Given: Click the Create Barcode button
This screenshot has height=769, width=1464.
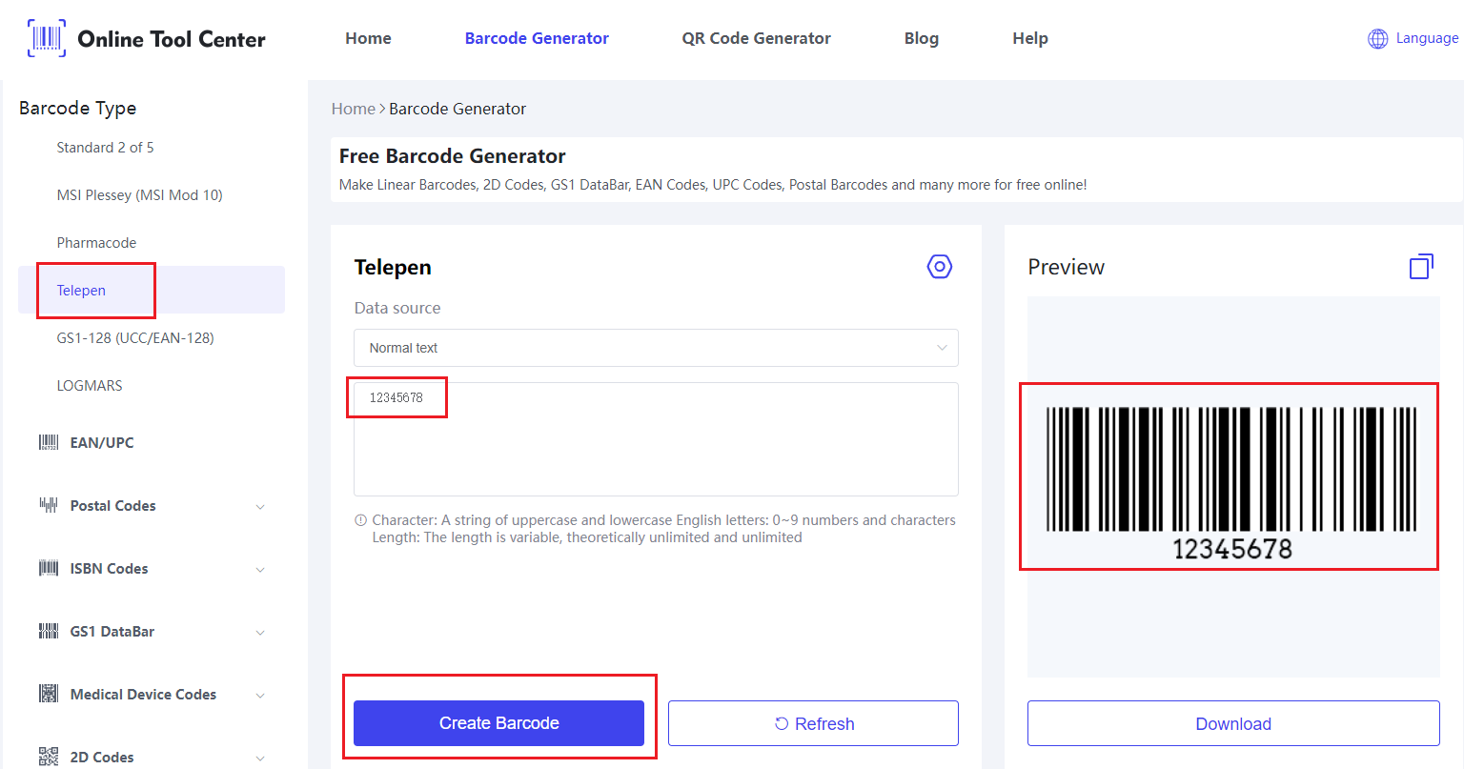Looking at the screenshot, I should tap(498, 723).
